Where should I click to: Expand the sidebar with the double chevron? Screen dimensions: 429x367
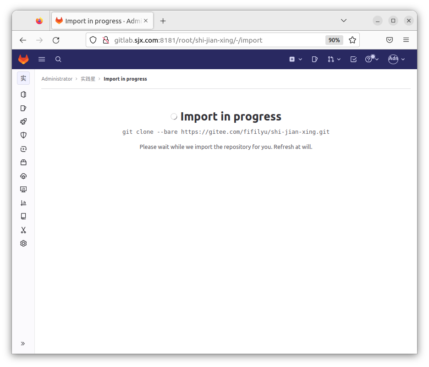point(23,344)
